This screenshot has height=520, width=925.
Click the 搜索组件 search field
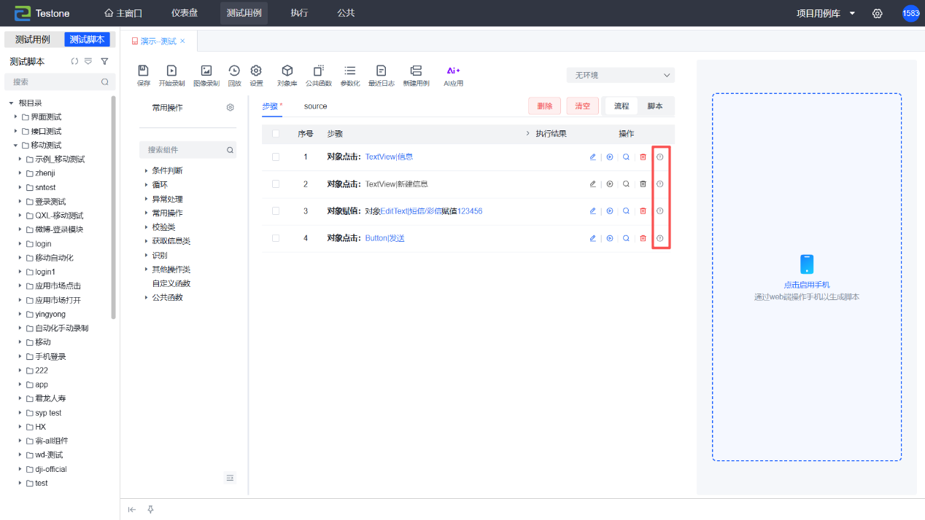(x=184, y=150)
